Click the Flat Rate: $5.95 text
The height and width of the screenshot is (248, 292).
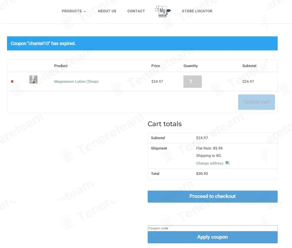[x=209, y=148]
